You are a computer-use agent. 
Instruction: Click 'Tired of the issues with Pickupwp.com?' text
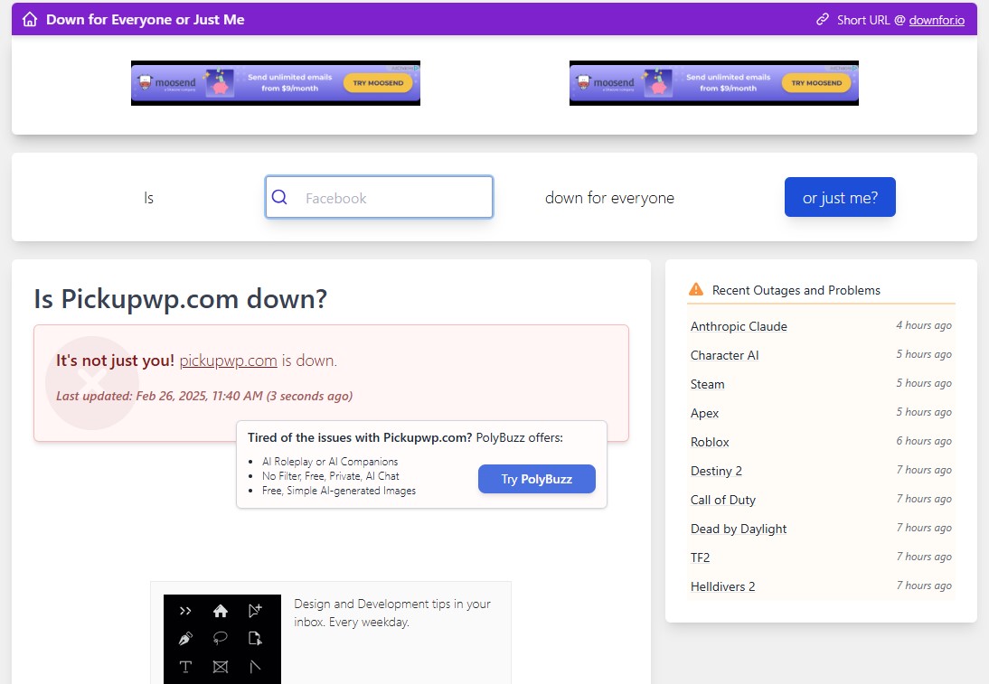360,437
